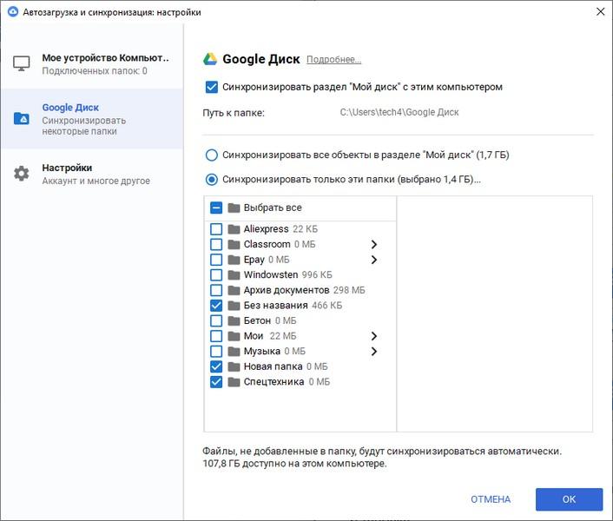Screen dimensions: 613x521
Task: Click the computer monitor icon in sidebar
Action: (x=22, y=63)
